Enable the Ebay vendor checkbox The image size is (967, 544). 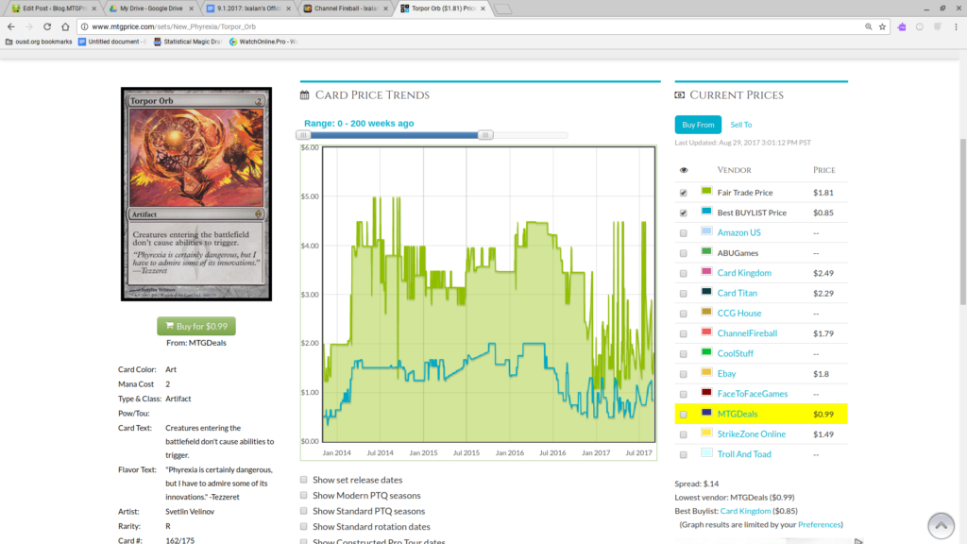click(x=684, y=374)
